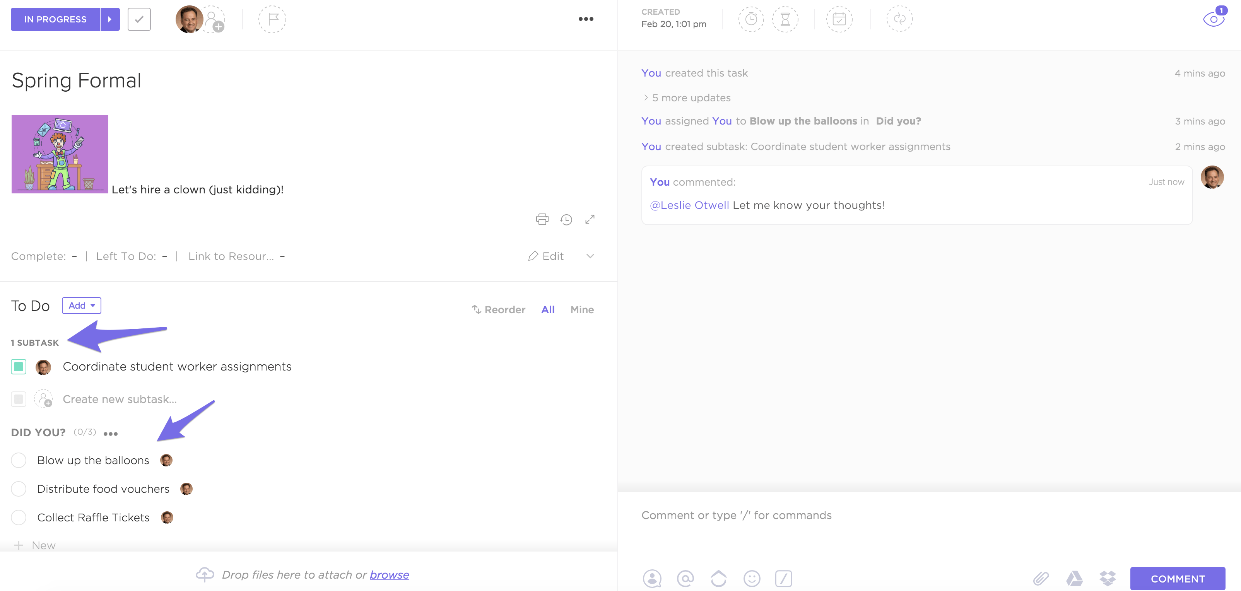
Task: Open the time tracking stopwatch icon
Action: pyautogui.click(x=751, y=19)
